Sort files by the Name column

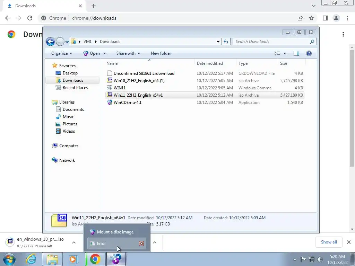point(149,63)
